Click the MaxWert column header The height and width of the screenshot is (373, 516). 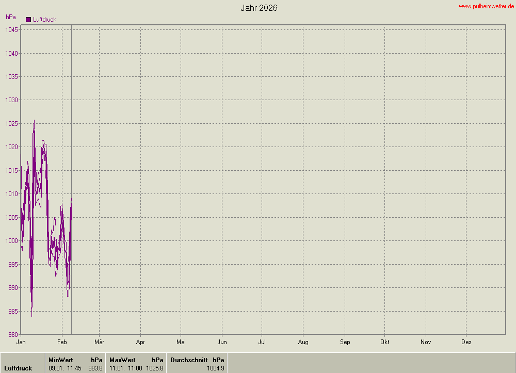[122, 360]
